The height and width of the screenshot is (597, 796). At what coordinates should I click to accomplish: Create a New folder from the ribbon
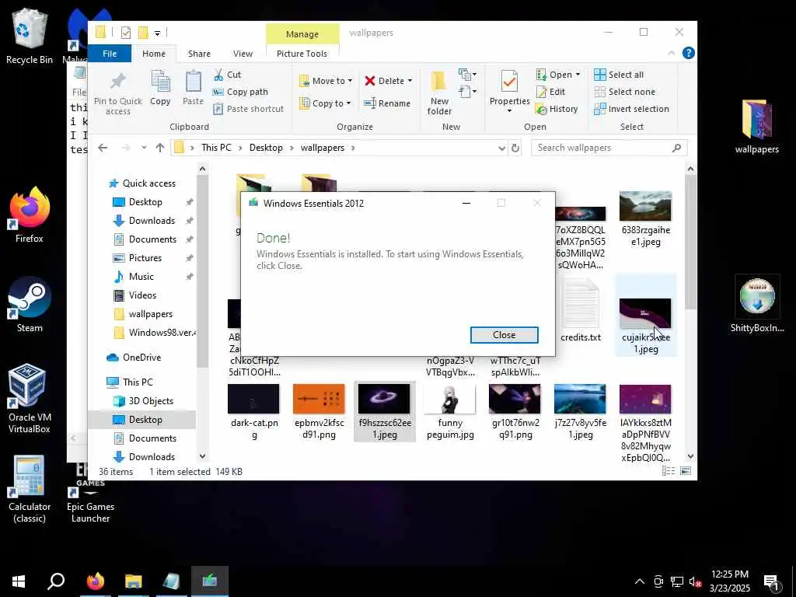pos(439,93)
